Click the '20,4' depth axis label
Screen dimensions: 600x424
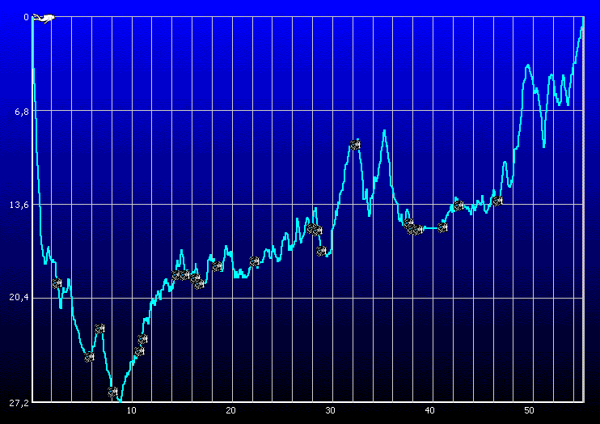click(19, 297)
